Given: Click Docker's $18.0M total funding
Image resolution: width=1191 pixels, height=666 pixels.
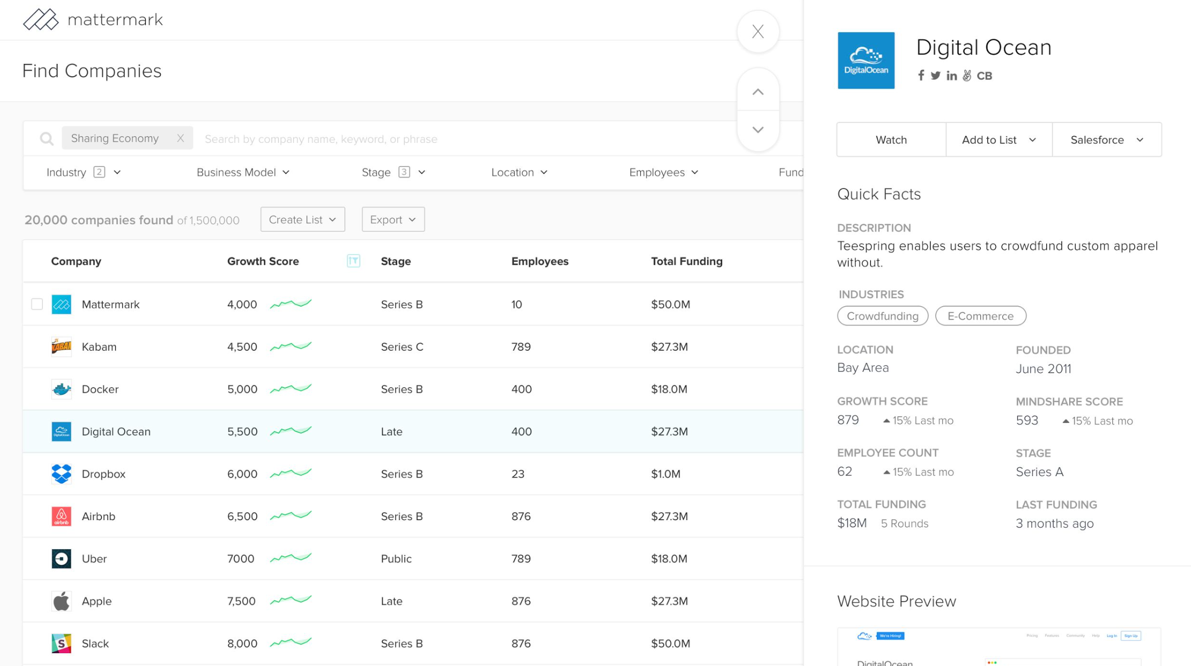Looking at the screenshot, I should [x=669, y=389].
